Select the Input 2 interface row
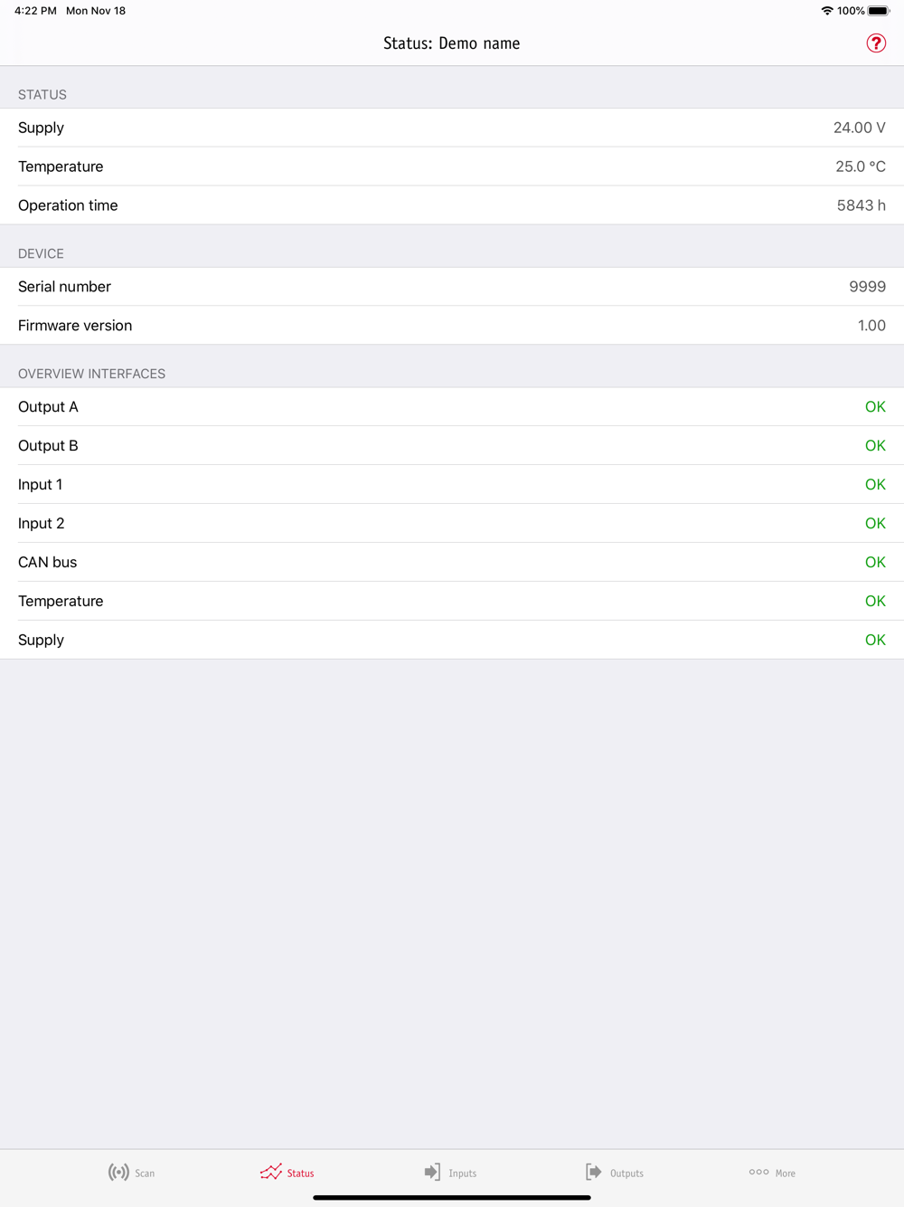The image size is (904, 1207). point(452,524)
